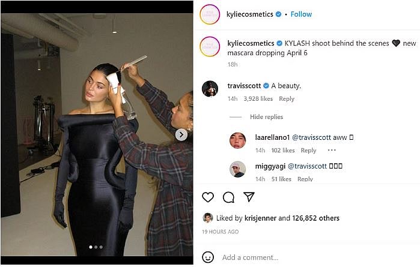The height and width of the screenshot is (267, 420).
Task: Follow the kyliecosmetics account
Action: click(301, 14)
